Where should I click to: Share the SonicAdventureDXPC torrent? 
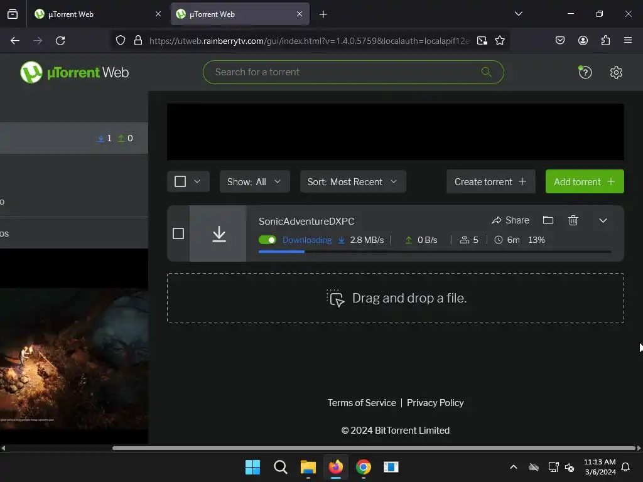click(x=511, y=220)
